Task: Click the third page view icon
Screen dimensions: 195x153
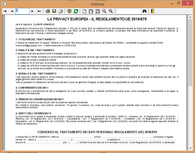Action: click(98, 11)
